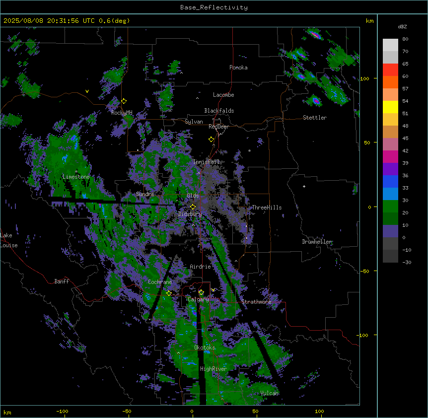Image resolution: width=428 pixels, height=418 pixels.
Task: Click the Didsbury town label
Action: click(x=190, y=214)
